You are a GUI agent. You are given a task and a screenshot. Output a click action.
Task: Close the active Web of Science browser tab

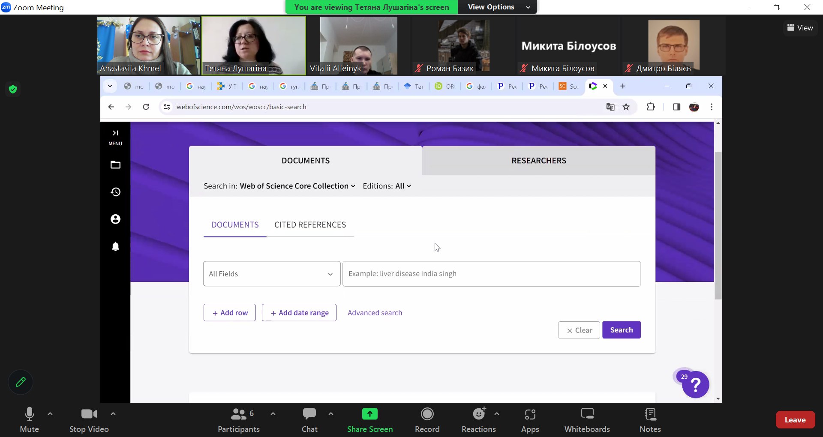click(x=605, y=86)
